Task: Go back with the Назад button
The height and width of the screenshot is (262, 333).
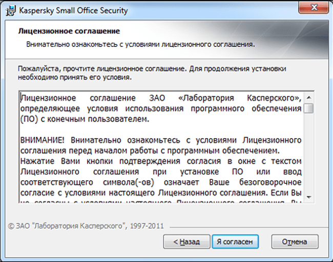Action: click(x=186, y=241)
